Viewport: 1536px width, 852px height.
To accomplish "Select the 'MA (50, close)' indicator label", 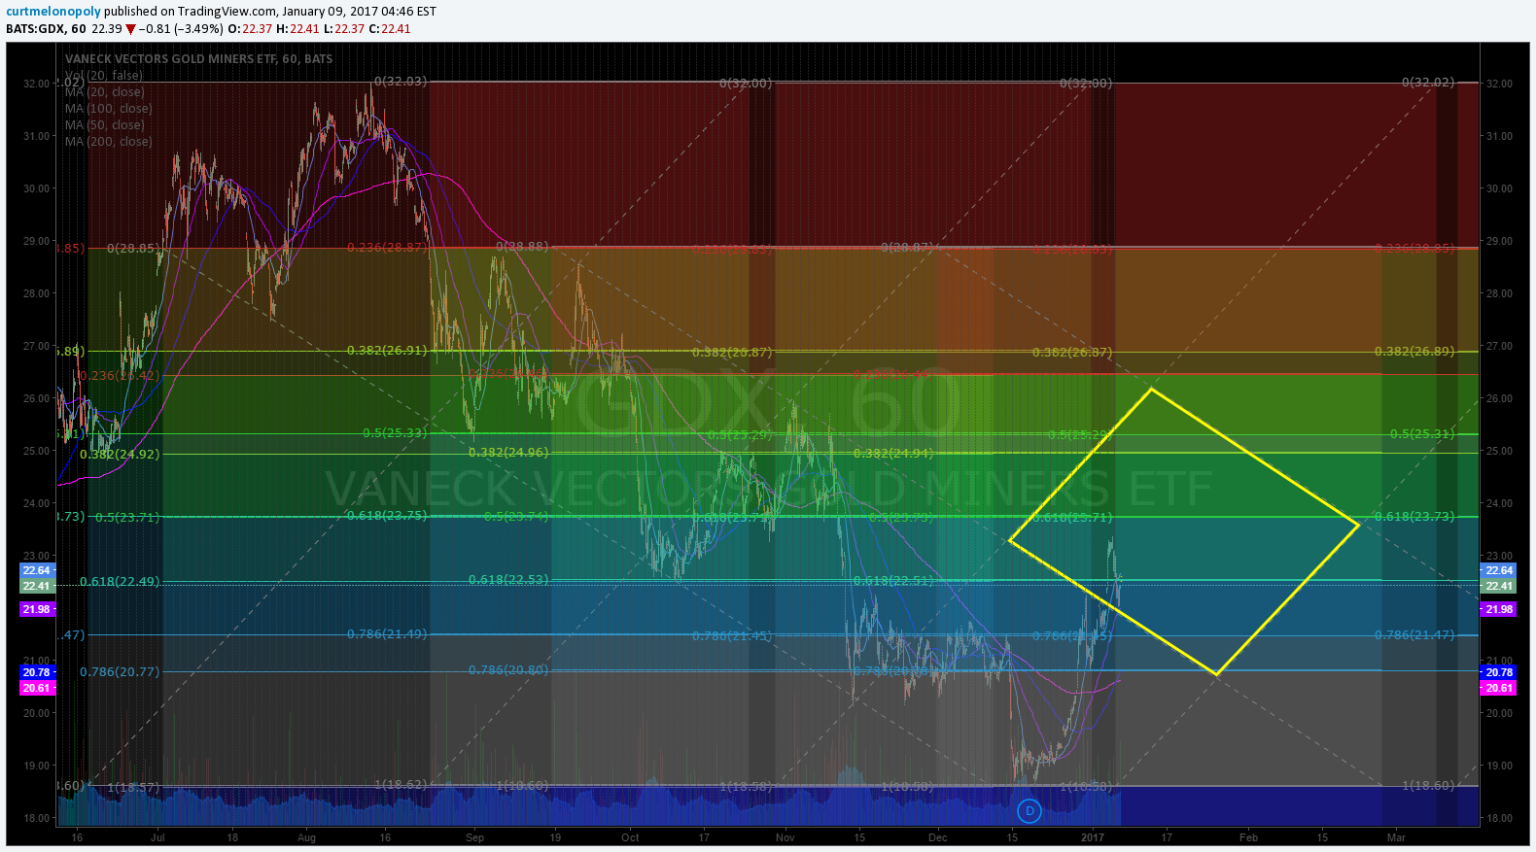I will 104,124.
